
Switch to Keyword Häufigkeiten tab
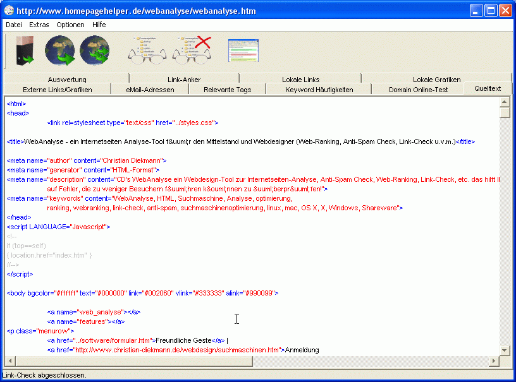[x=319, y=90]
